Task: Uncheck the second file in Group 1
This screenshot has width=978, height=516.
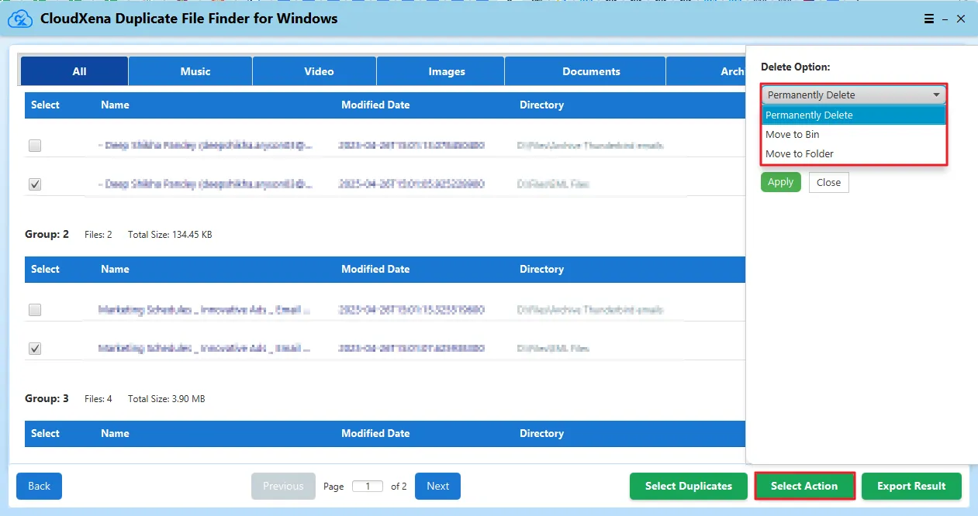Action: 35,184
